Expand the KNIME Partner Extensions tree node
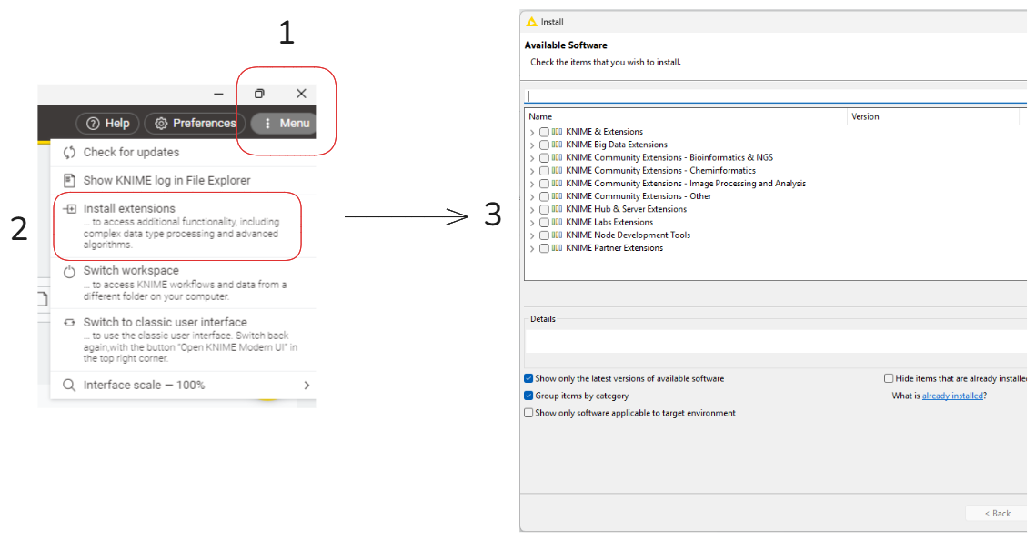Viewport: 1036px width, 541px height. point(532,248)
